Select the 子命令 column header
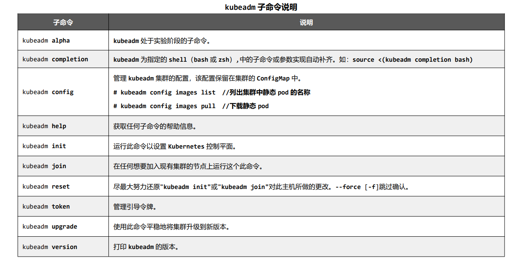This screenshot has height=272, width=513. 63,22
